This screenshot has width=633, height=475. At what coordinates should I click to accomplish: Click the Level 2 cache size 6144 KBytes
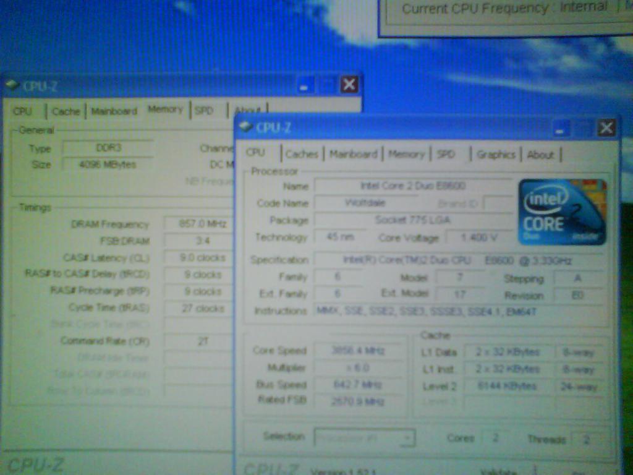pos(508,386)
